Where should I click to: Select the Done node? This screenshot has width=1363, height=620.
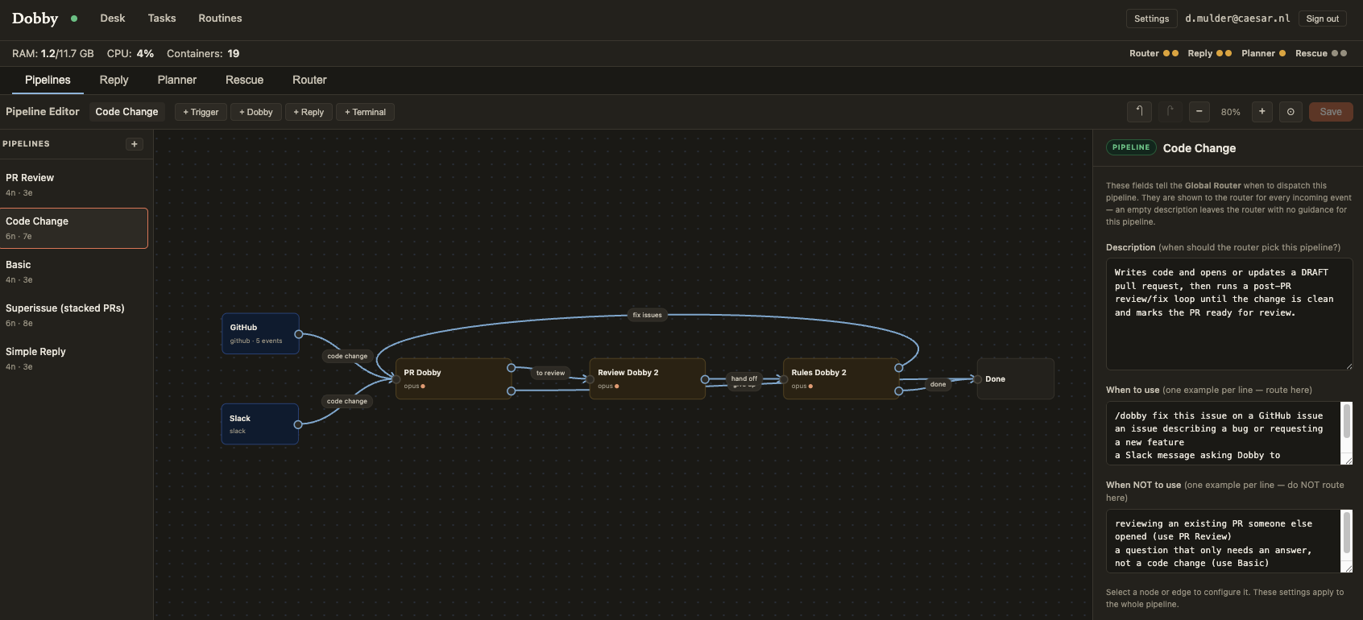pyautogui.click(x=1015, y=378)
